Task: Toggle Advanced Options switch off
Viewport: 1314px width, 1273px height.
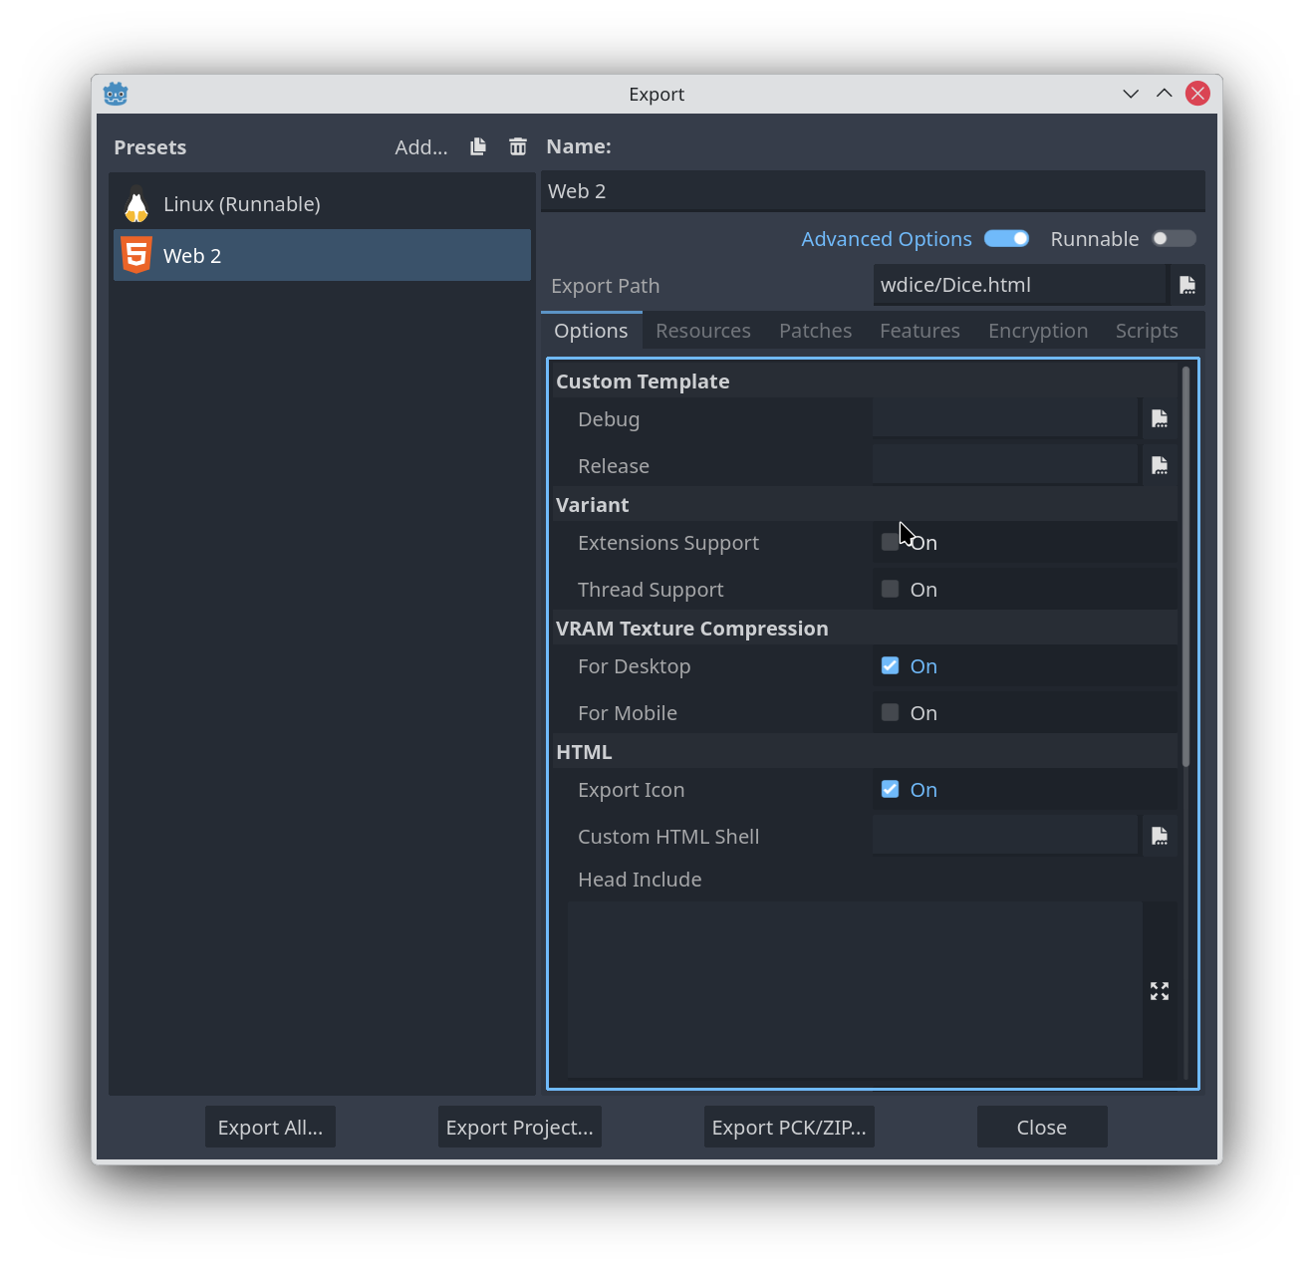Action: [1006, 239]
